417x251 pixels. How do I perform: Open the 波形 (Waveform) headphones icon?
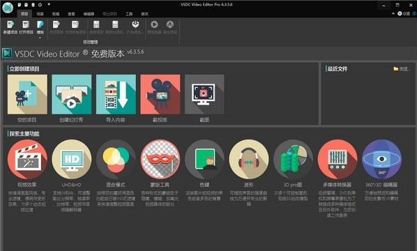click(x=249, y=159)
